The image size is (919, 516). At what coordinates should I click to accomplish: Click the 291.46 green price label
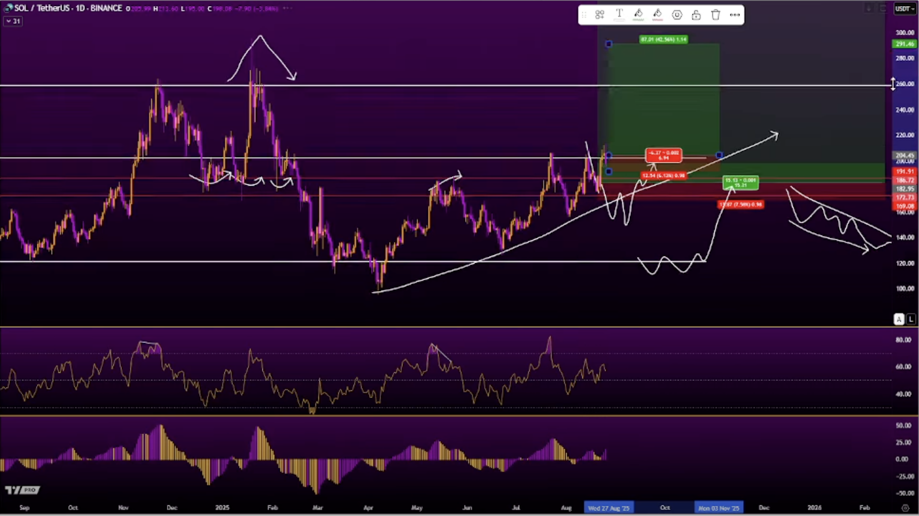(x=904, y=45)
